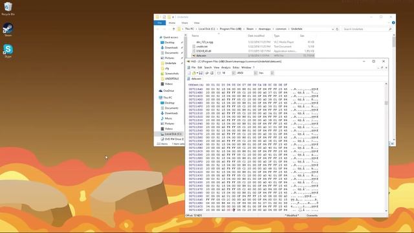Click File tab in Explorer ribbon
Image resolution: width=414 pixels, height=233 pixels.
point(160,23)
